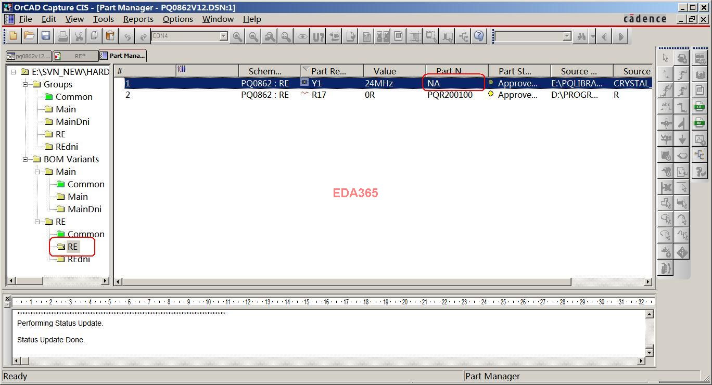Click the Open folder toolbar icon
712x385 pixels.
coord(29,36)
